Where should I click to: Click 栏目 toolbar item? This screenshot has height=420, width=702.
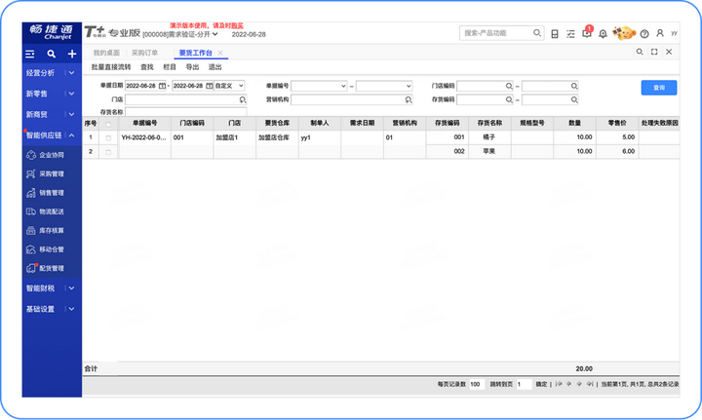point(170,67)
